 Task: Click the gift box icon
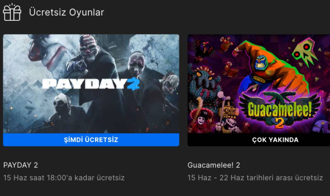pyautogui.click(x=12, y=12)
